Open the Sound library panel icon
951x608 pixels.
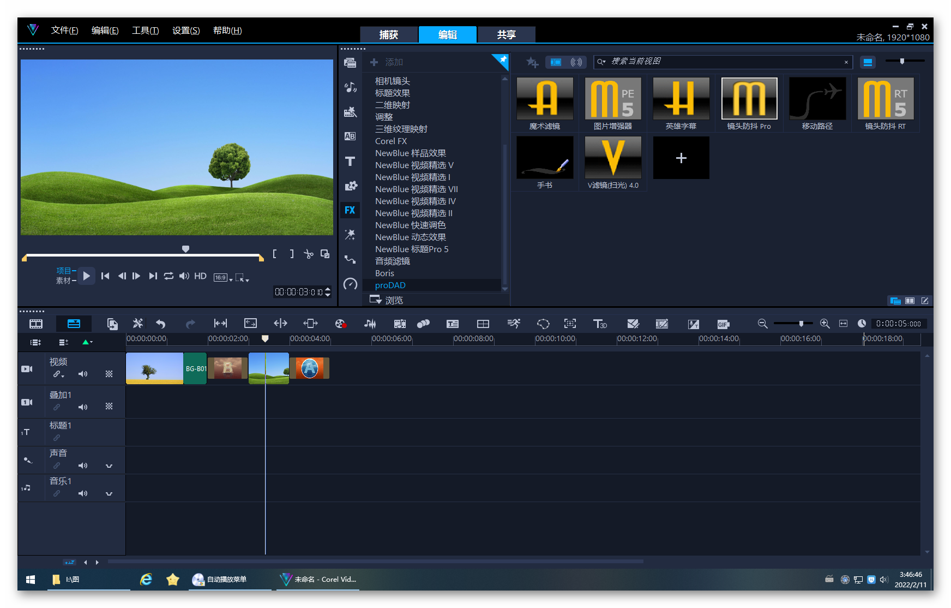pyautogui.click(x=350, y=87)
